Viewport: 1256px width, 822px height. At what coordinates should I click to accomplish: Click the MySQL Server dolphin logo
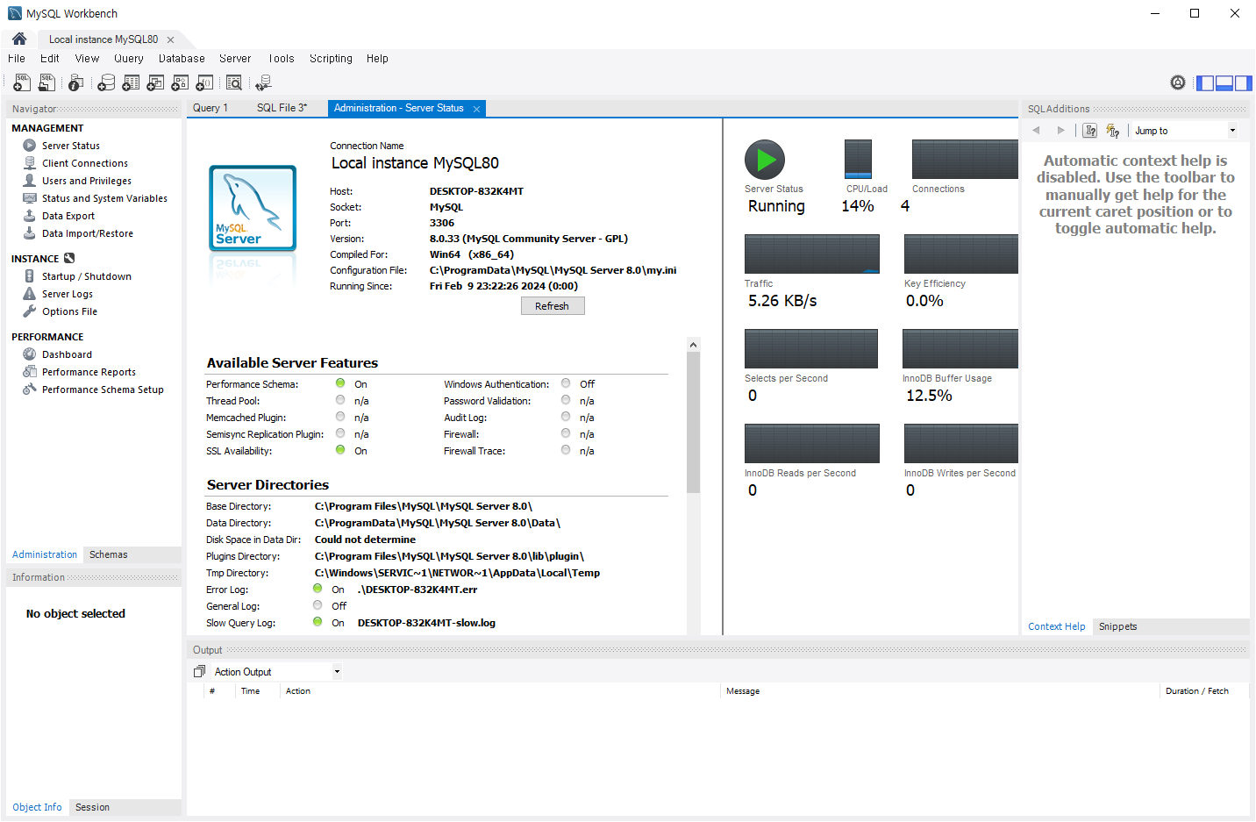(253, 208)
